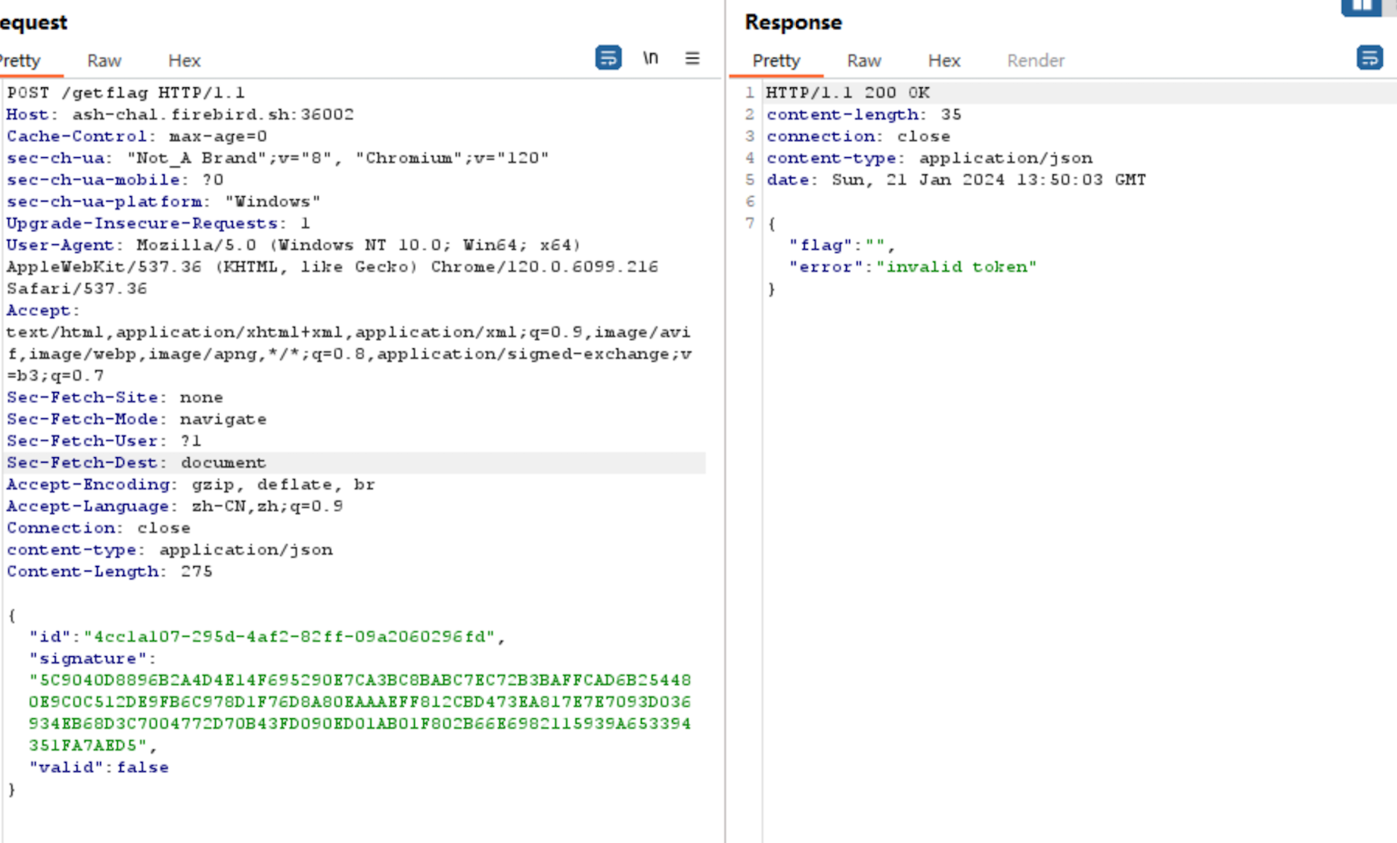Select the Request Pretty tab
Image resolution: width=1397 pixels, height=843 pixels.
[22, 61]
